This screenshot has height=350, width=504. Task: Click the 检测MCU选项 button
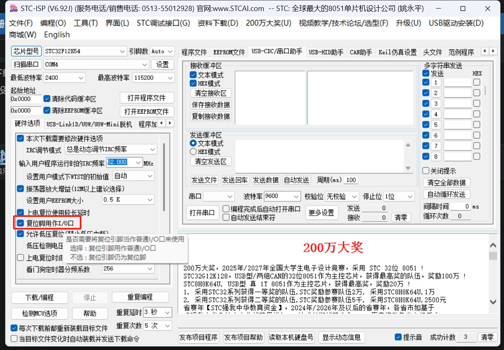(39, 313)
